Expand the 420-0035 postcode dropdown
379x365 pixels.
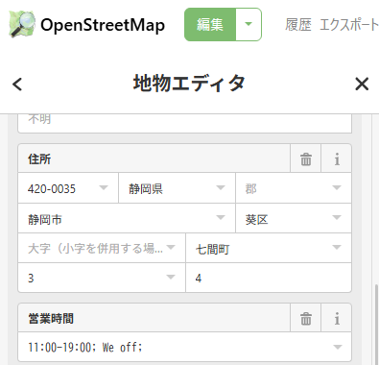(104, 187)
